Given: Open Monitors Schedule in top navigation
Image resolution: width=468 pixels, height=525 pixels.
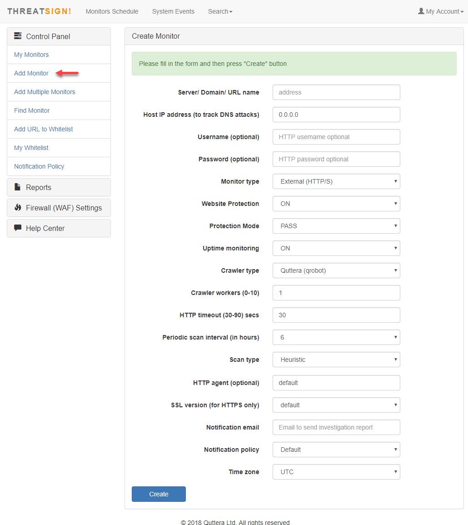Looking at the screenshot, I should tap(112, 11).
